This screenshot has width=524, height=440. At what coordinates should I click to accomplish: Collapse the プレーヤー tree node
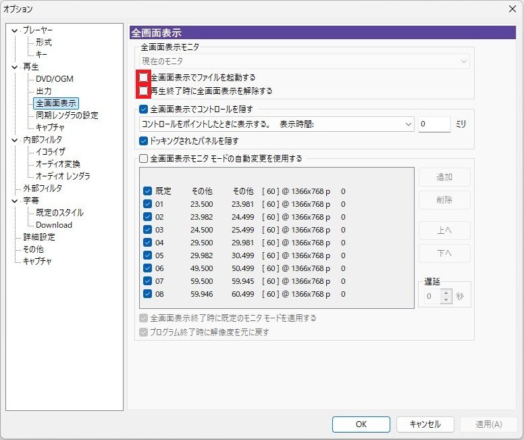[15, 30]
